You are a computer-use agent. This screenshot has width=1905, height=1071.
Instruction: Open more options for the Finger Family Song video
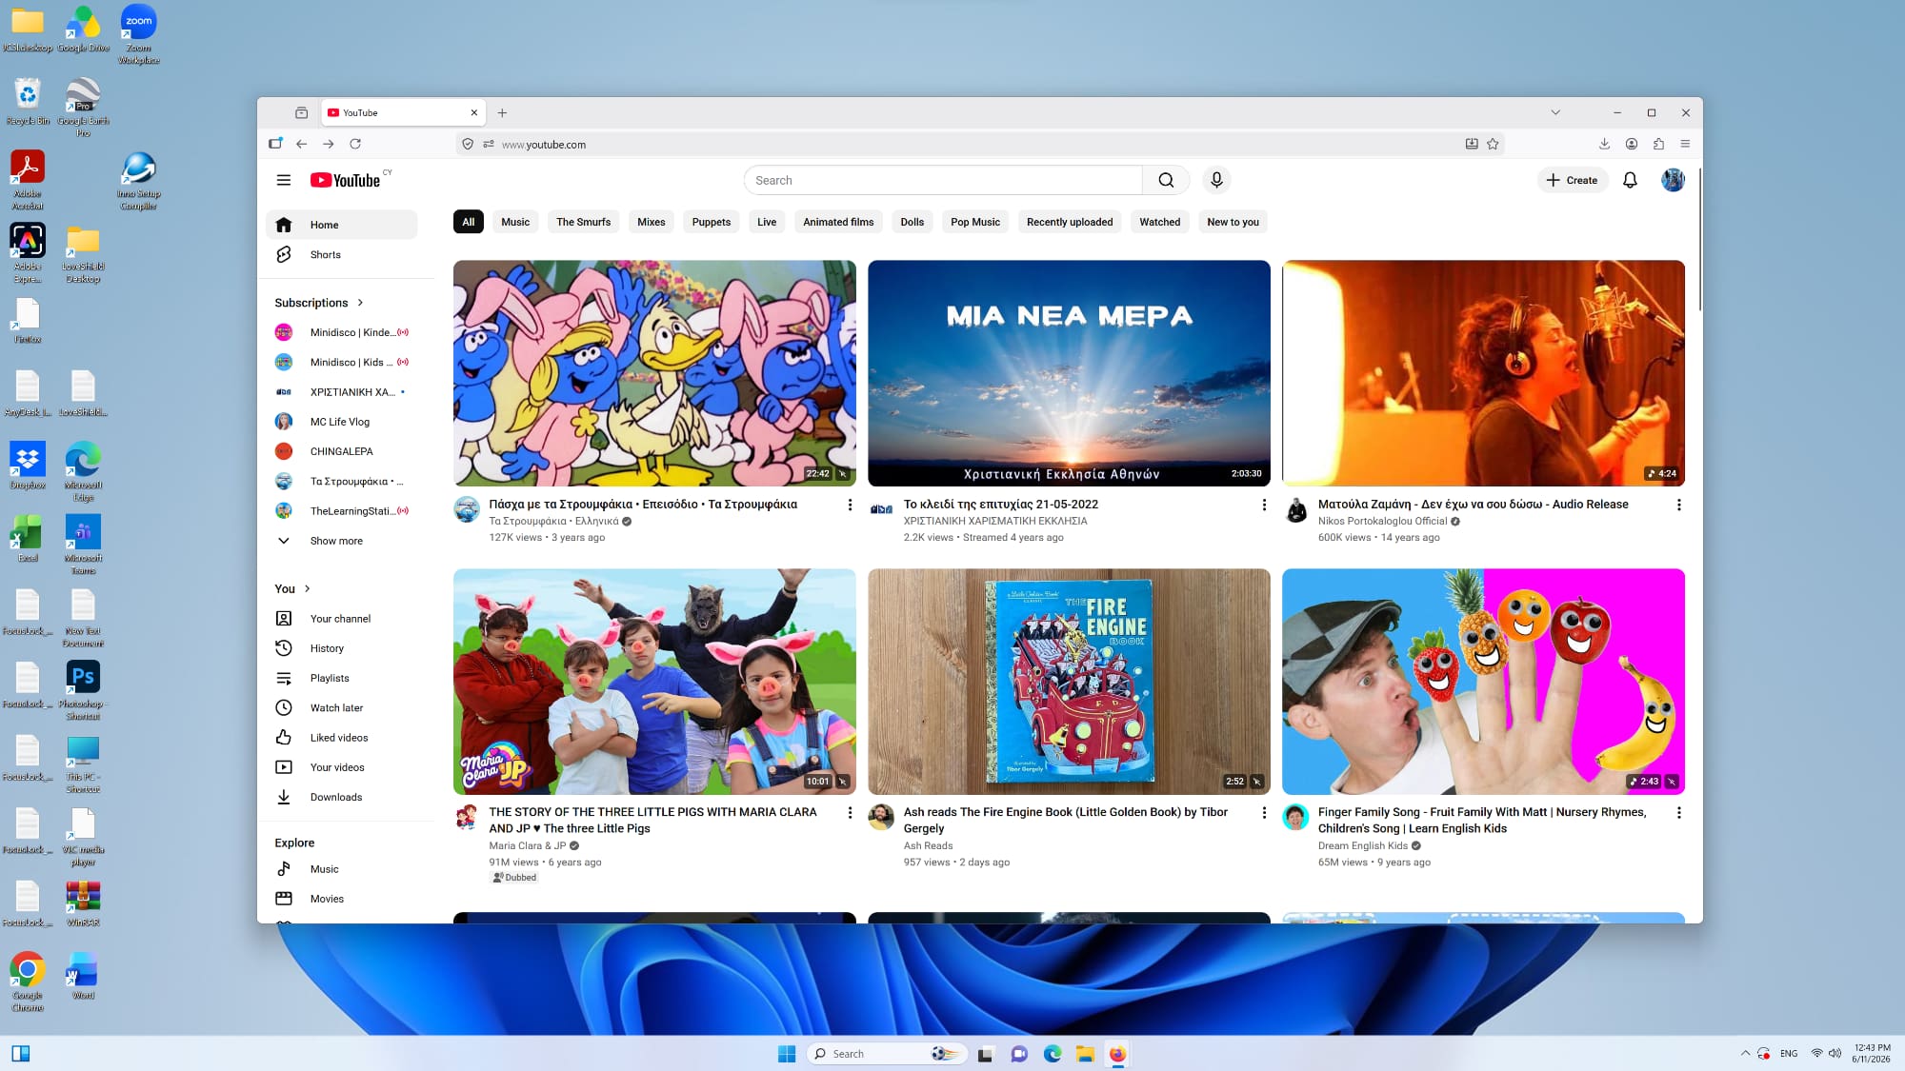click(x=1678, y=812)
